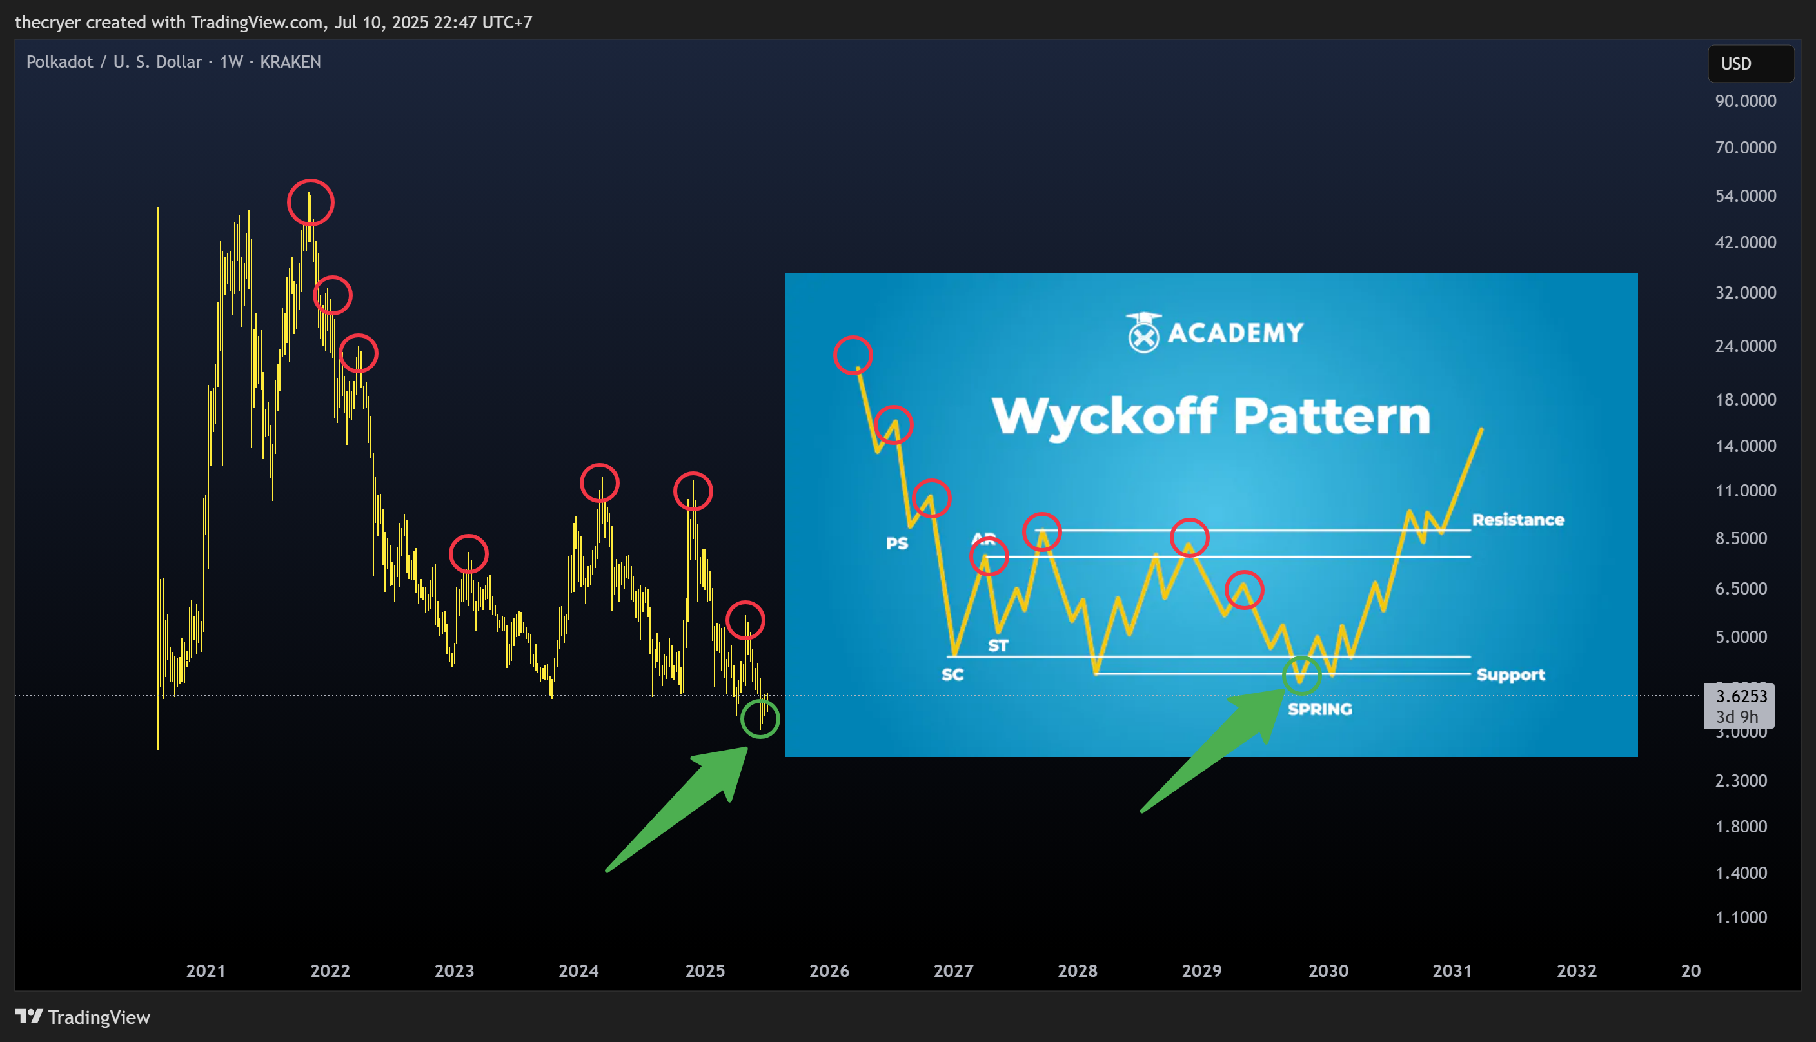Click the 24.0000 price axis label
The image size is (1816, 1042).
coord(1745,346)
